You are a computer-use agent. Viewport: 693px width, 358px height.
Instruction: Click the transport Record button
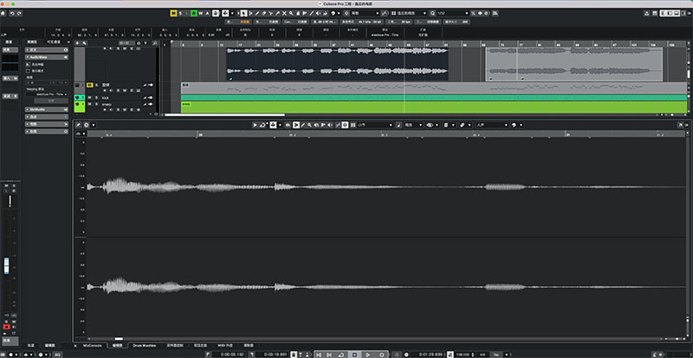[382, 355]
